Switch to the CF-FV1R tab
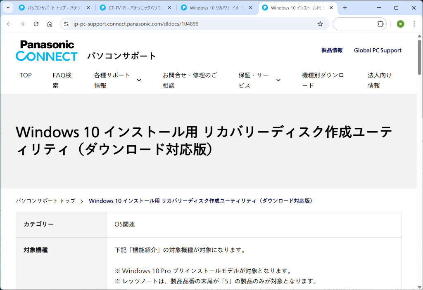 pyautogui.click(x=136, y=8)
